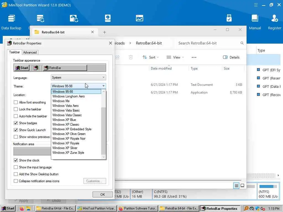This screenshot has width=283, height=212.
Task: Click the Data Recovery icon in MiniTool
Action: tap(40, 18)
